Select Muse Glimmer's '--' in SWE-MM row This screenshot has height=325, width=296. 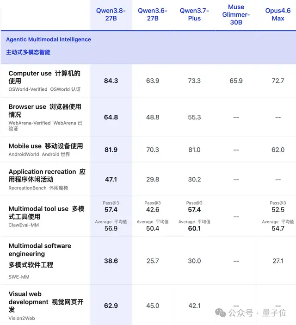coord(236,261)
